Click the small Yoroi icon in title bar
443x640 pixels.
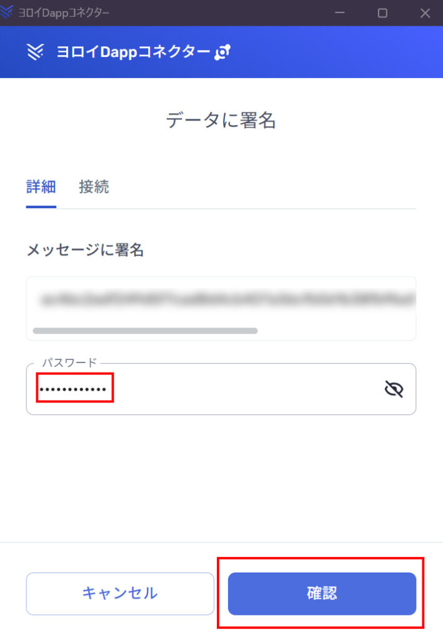coord(6,12)
